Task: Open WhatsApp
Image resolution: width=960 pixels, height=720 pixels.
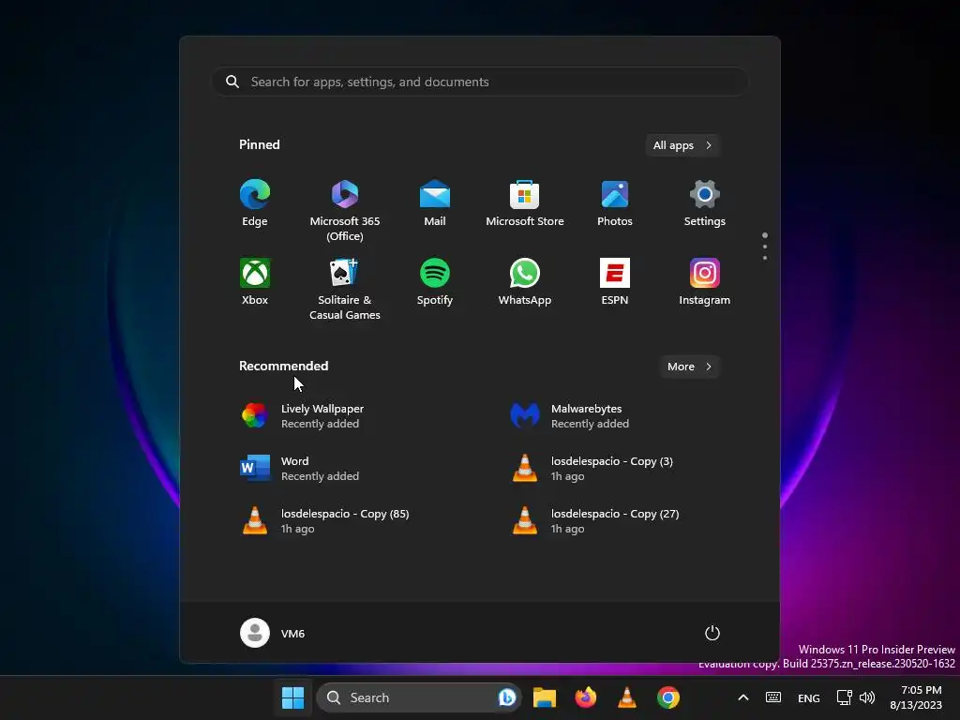Action: (525, 282)
